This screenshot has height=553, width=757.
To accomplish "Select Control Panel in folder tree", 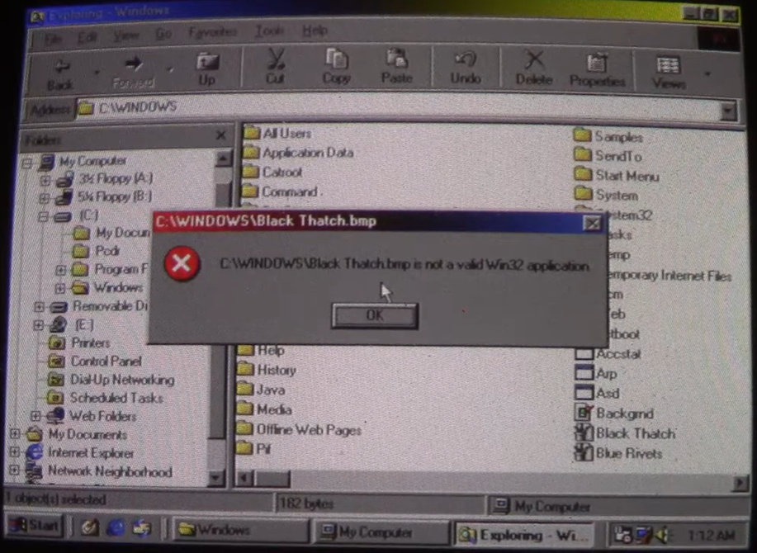I will pos(106,362).
